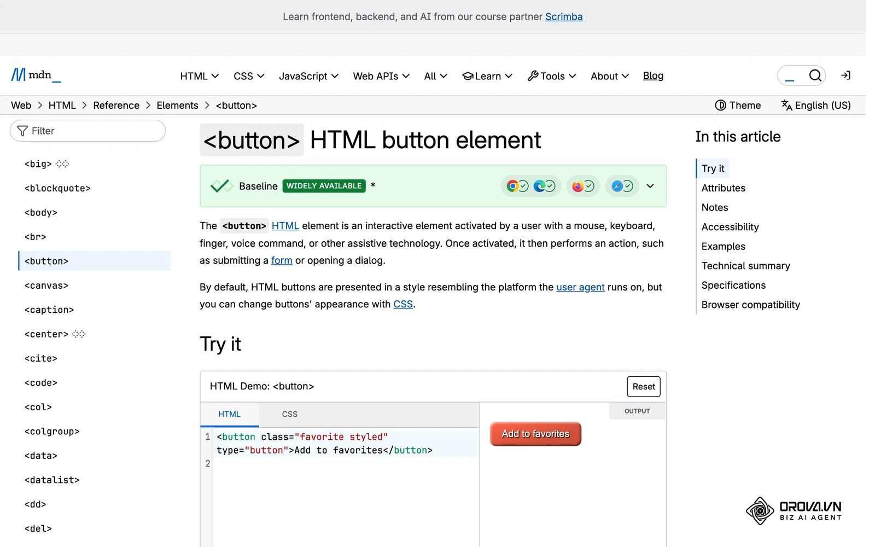Screen dimensions: 875x547
Task: Open the user agent link
Action: click(580, 287)
